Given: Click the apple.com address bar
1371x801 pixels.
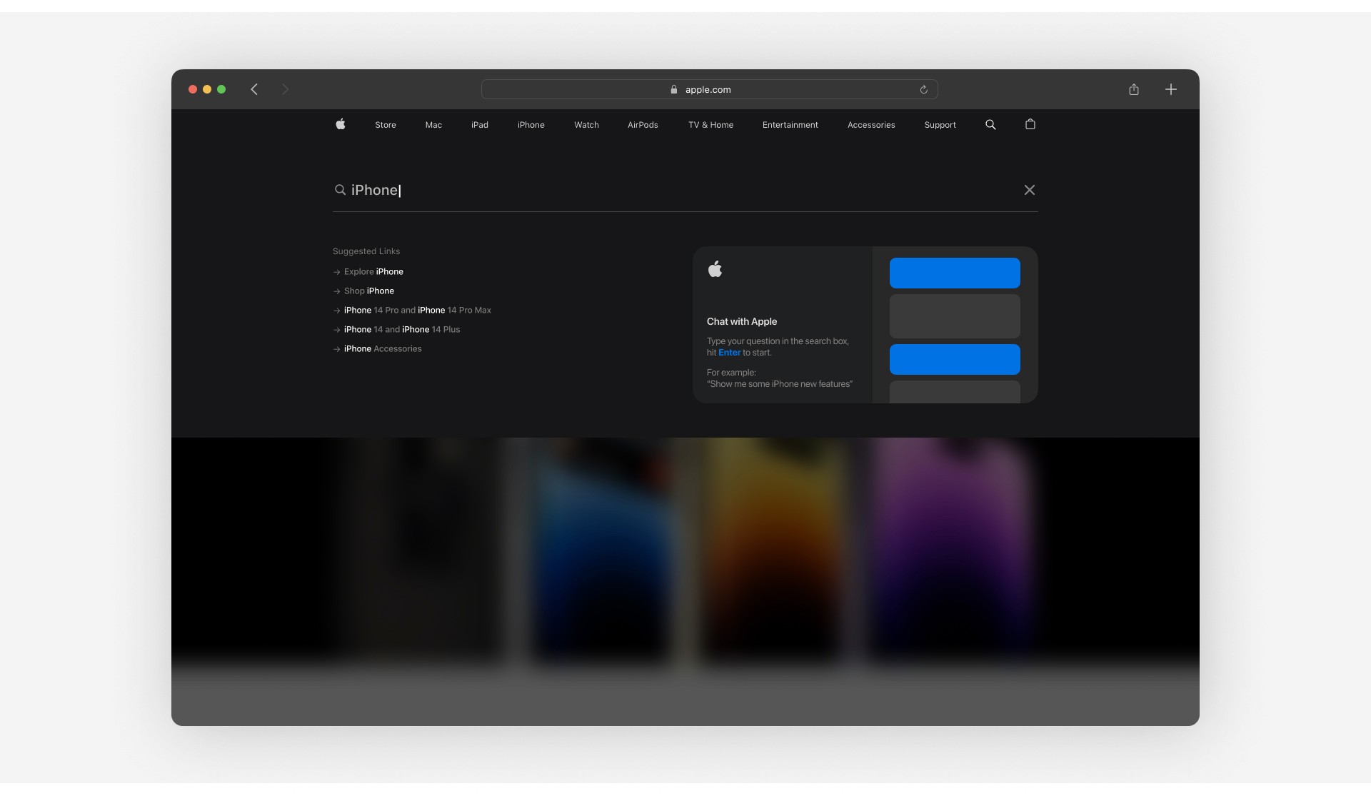Looking at the screenshot, I should 709,89.
